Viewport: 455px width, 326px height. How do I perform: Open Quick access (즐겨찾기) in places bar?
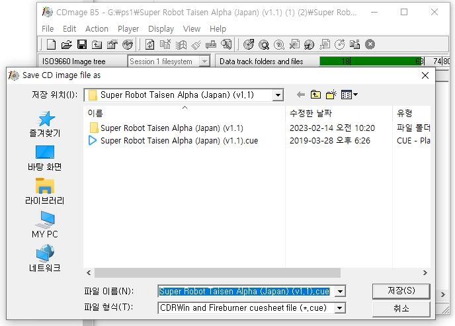pyautogui.click(x=45, y=124)
